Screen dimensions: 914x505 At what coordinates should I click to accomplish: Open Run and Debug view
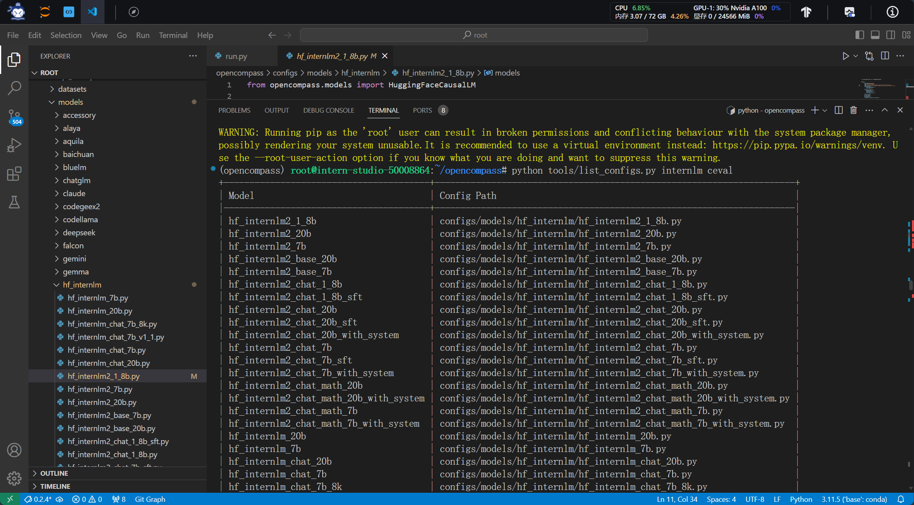[x=14, y=146]
